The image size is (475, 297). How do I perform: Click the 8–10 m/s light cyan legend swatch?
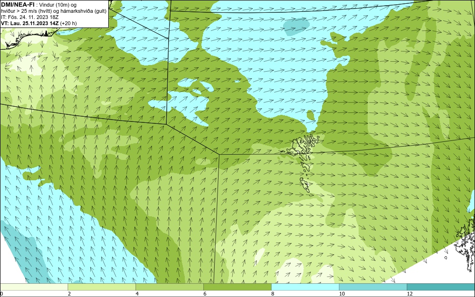[x=305, y=287]
